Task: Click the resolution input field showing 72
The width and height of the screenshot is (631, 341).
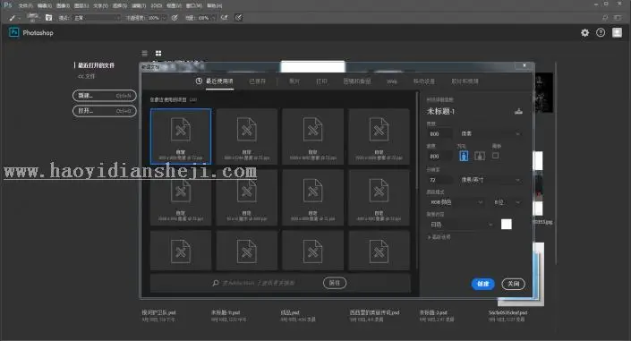Action: 439,180
